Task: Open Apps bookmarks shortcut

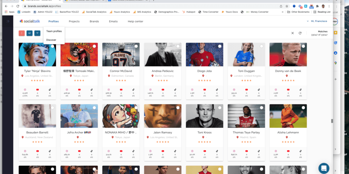Action: point(9,12)
